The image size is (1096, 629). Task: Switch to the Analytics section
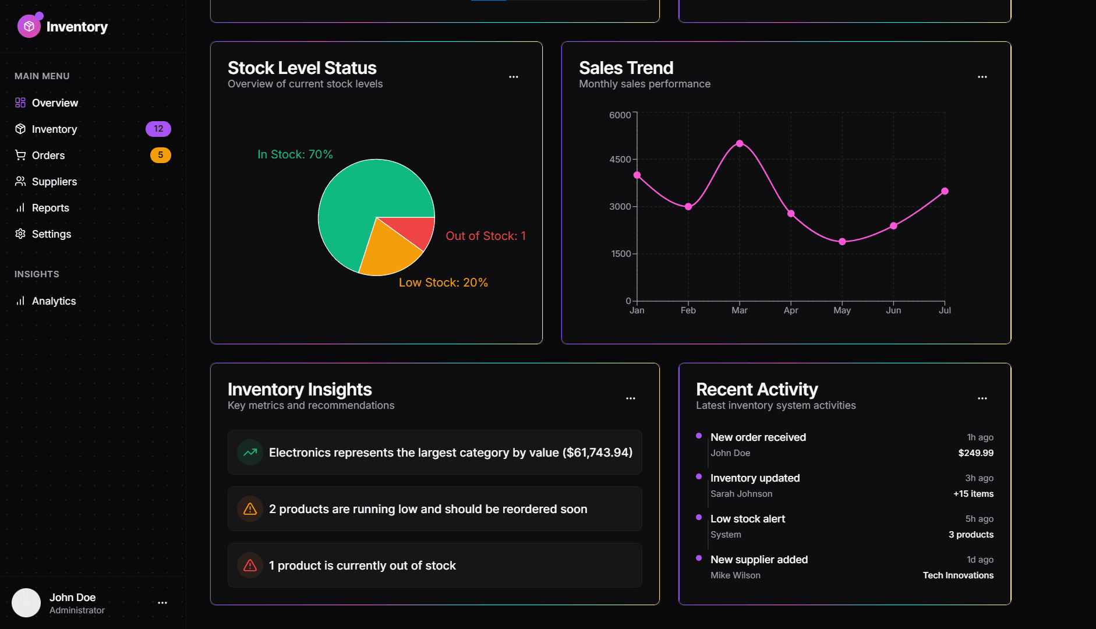(54, 301)
